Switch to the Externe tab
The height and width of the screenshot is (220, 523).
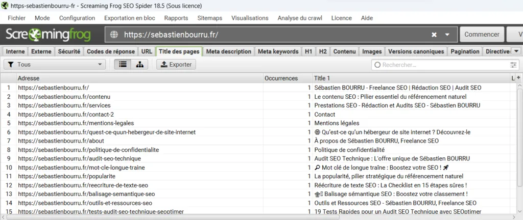[41, 51]
